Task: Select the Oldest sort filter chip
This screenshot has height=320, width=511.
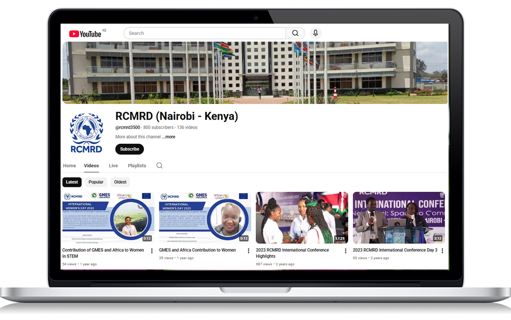Action: (120, 182)
